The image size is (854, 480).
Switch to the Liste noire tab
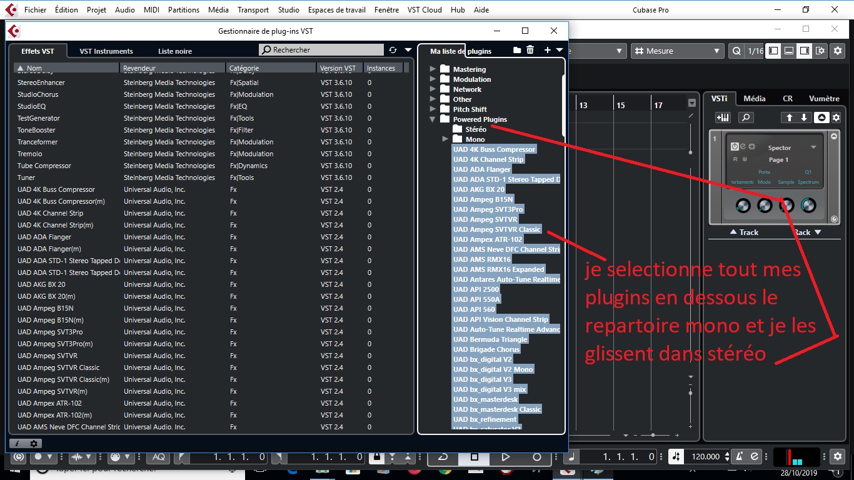point(175,51)
